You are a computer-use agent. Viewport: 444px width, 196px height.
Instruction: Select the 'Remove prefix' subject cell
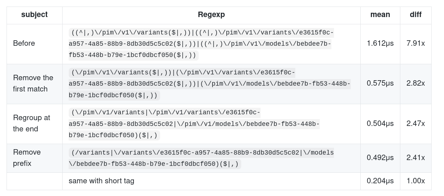point(27,158)
